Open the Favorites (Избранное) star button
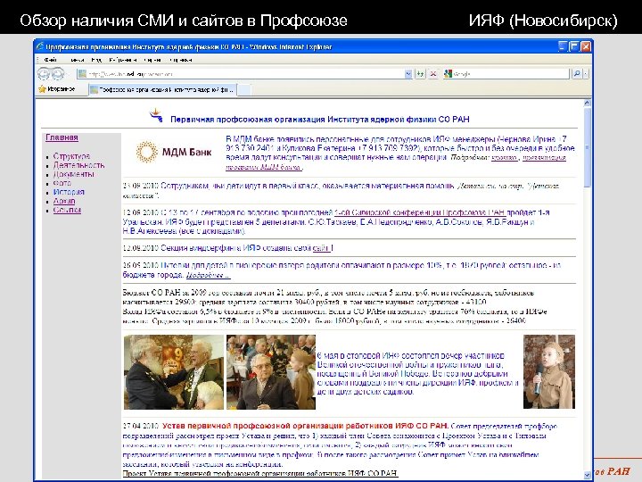Viewport: 642px width, 482px height. tap(57, 89)
